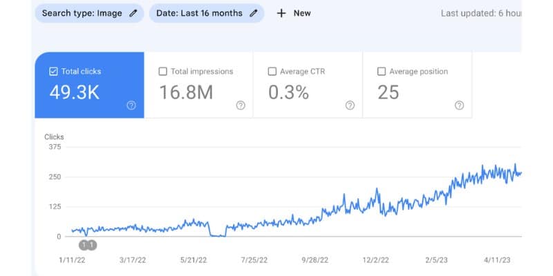Click first gray annotation marker under chart
Screen dimensions: 553x276
(x=84, y=245)
